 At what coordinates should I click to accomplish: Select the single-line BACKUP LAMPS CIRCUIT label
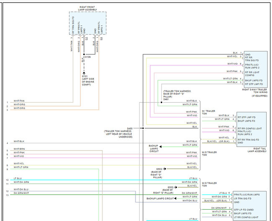pyautogui.click(x=160, y=199)
